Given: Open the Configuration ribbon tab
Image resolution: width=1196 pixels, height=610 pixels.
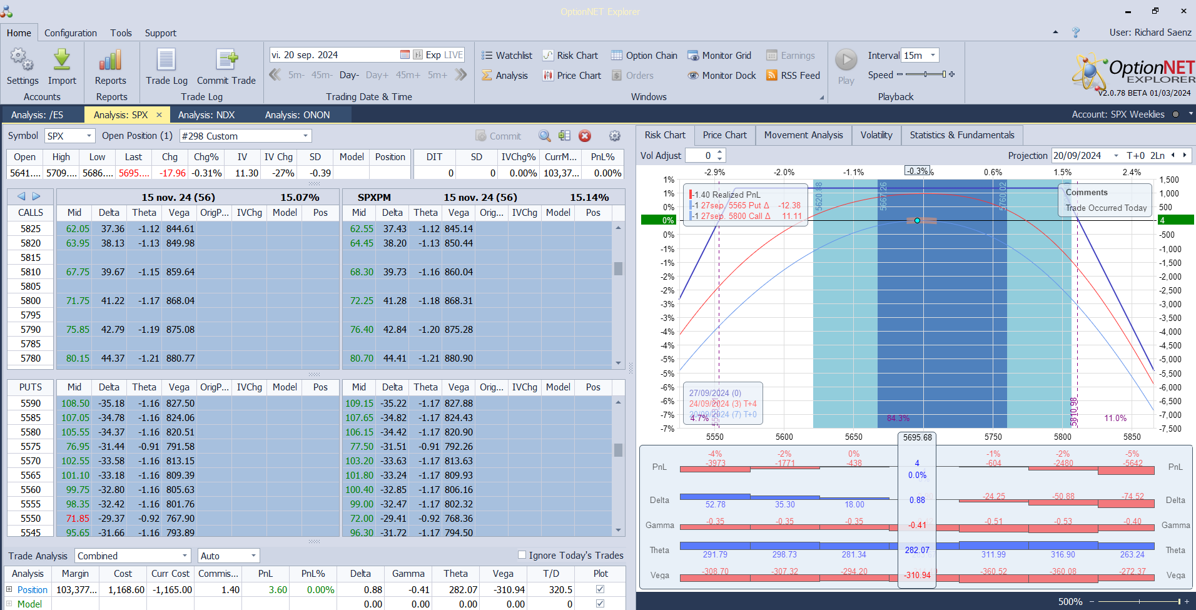Looking at the screenshot, I should point(71,33).
